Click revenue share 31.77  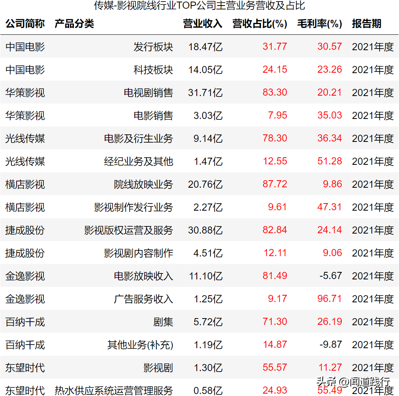click(x=275, y=47)
